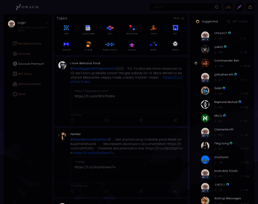Open the NFT topic icon

176,28
